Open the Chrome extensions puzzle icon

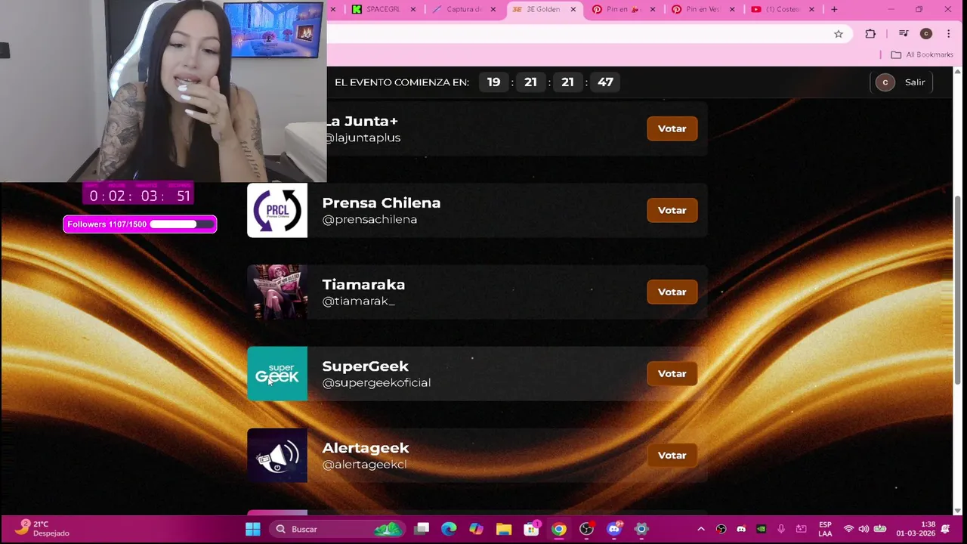870,33
